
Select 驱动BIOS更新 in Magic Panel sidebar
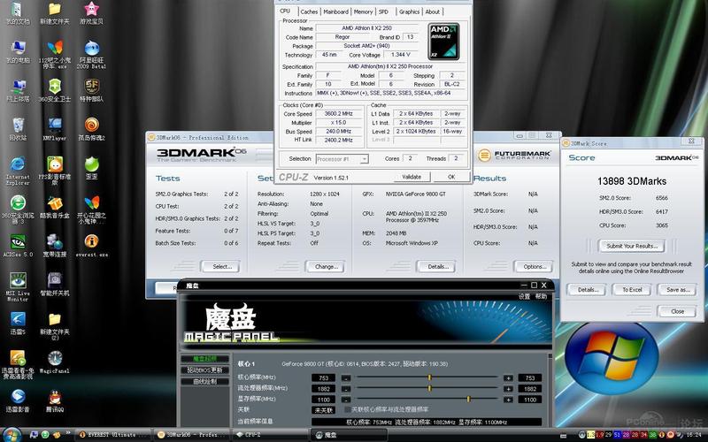point(205,370)
